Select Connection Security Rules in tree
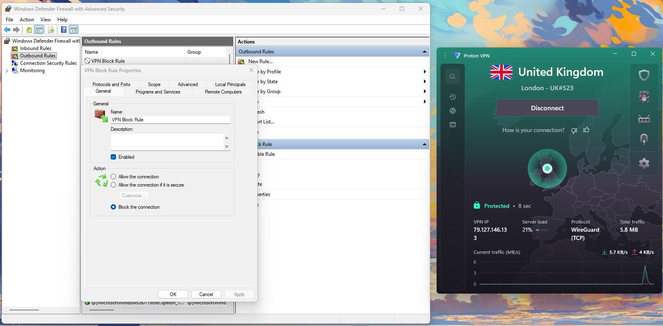 click(48, 63)
